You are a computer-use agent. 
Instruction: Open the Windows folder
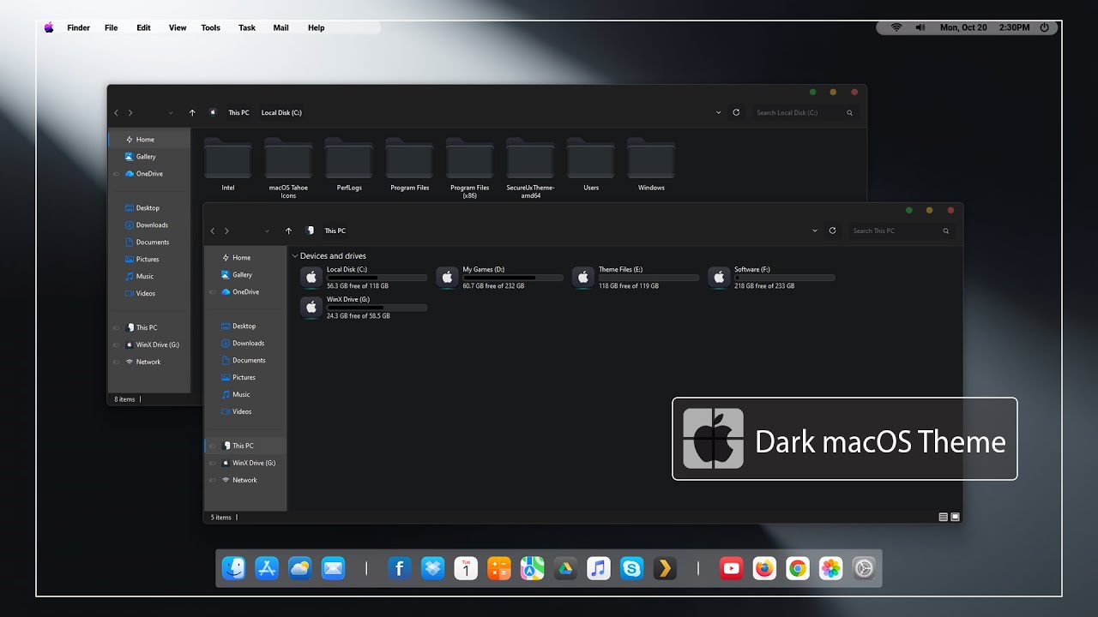pos(651,165)
